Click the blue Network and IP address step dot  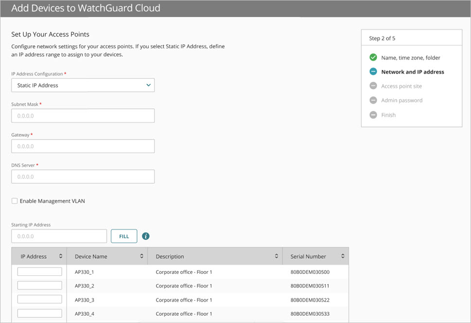[373, 72]
